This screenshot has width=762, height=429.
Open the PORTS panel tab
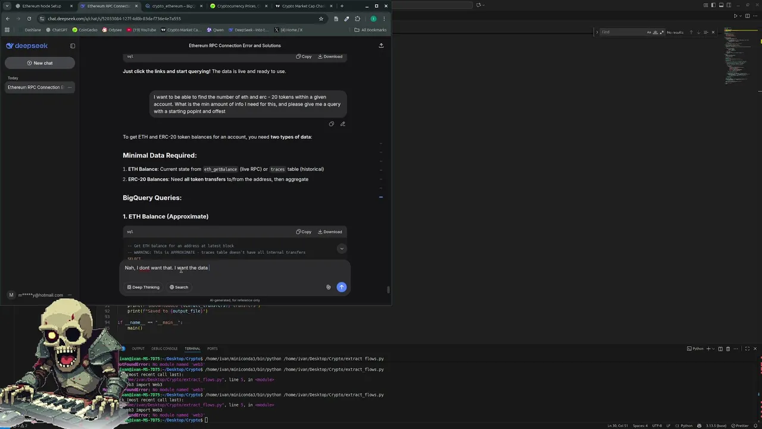[212, 349]
